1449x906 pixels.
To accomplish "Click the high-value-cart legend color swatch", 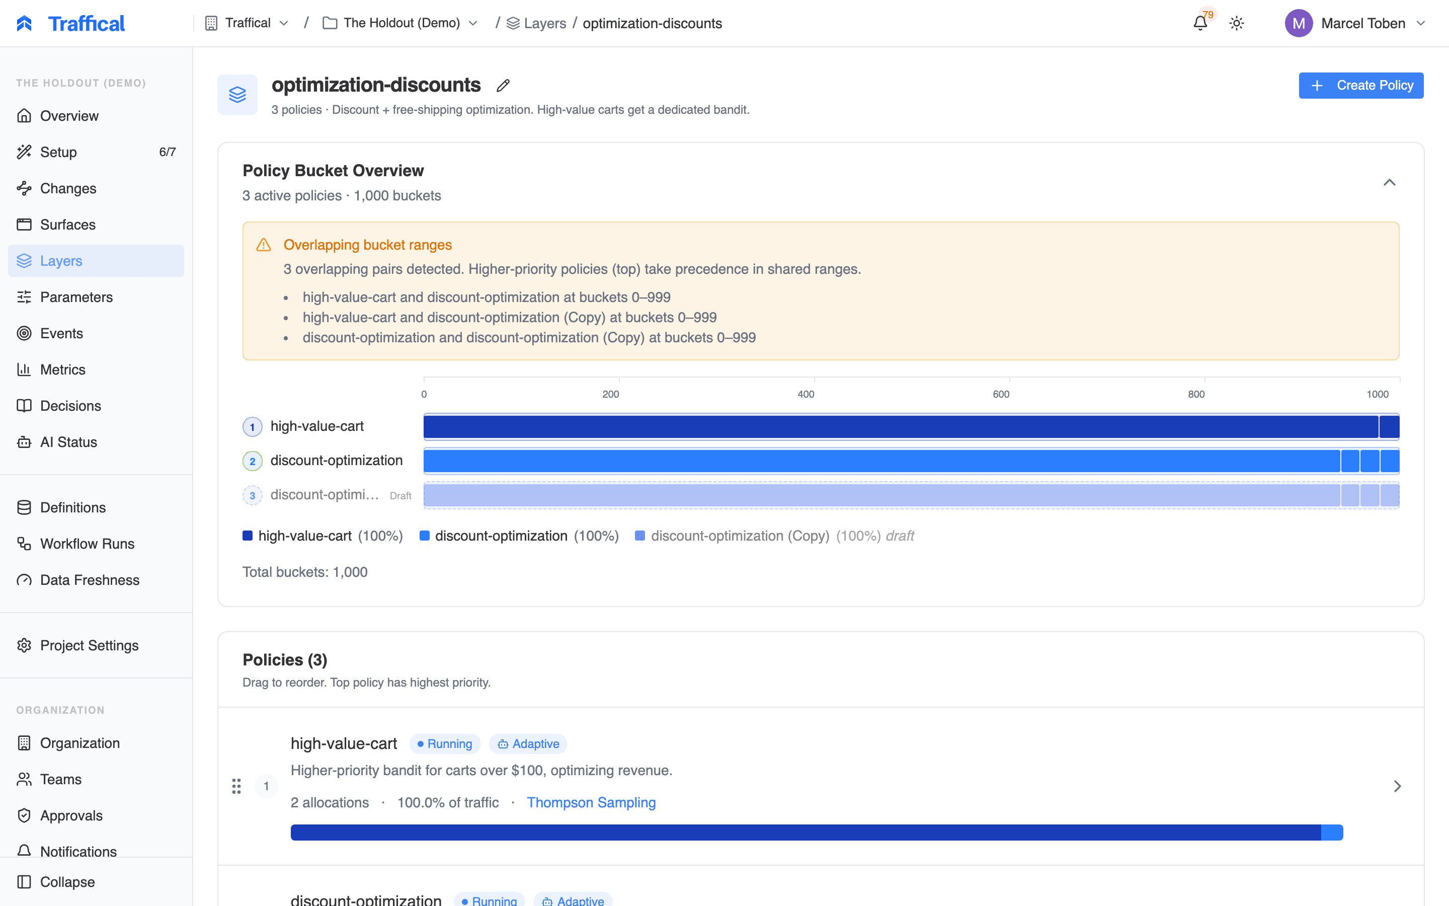I will coord(248,536).
